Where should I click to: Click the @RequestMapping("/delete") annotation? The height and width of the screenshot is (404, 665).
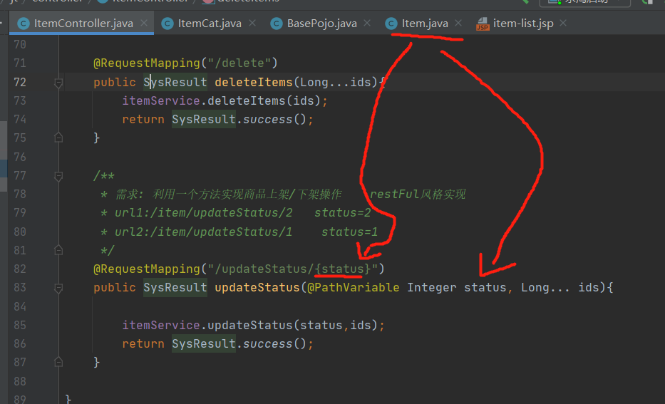tap(185, 63)
